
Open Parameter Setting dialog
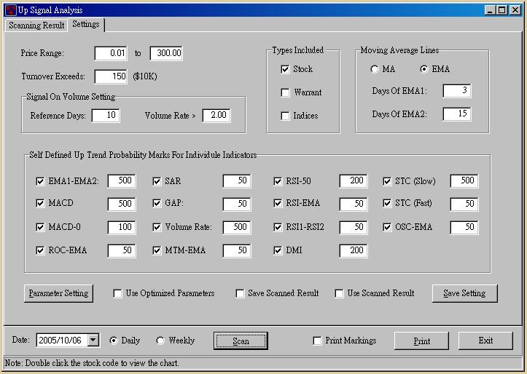coord(58,293)
